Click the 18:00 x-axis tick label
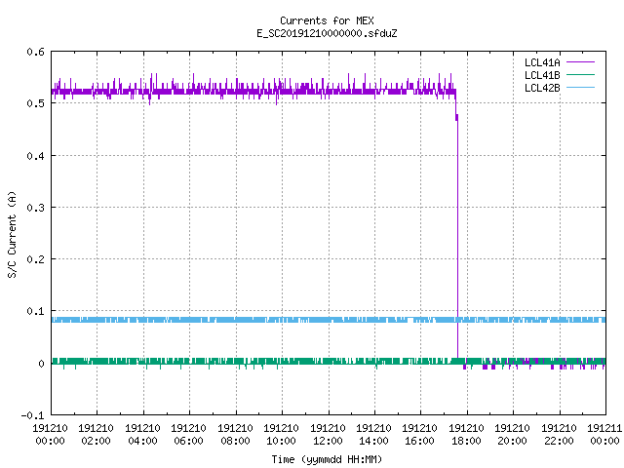 (466, 441)
